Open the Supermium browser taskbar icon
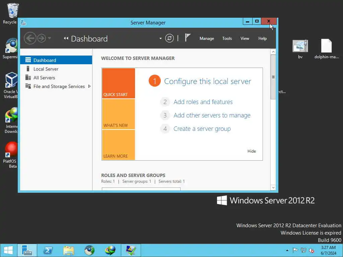The image size is (343, 257). 89,250
